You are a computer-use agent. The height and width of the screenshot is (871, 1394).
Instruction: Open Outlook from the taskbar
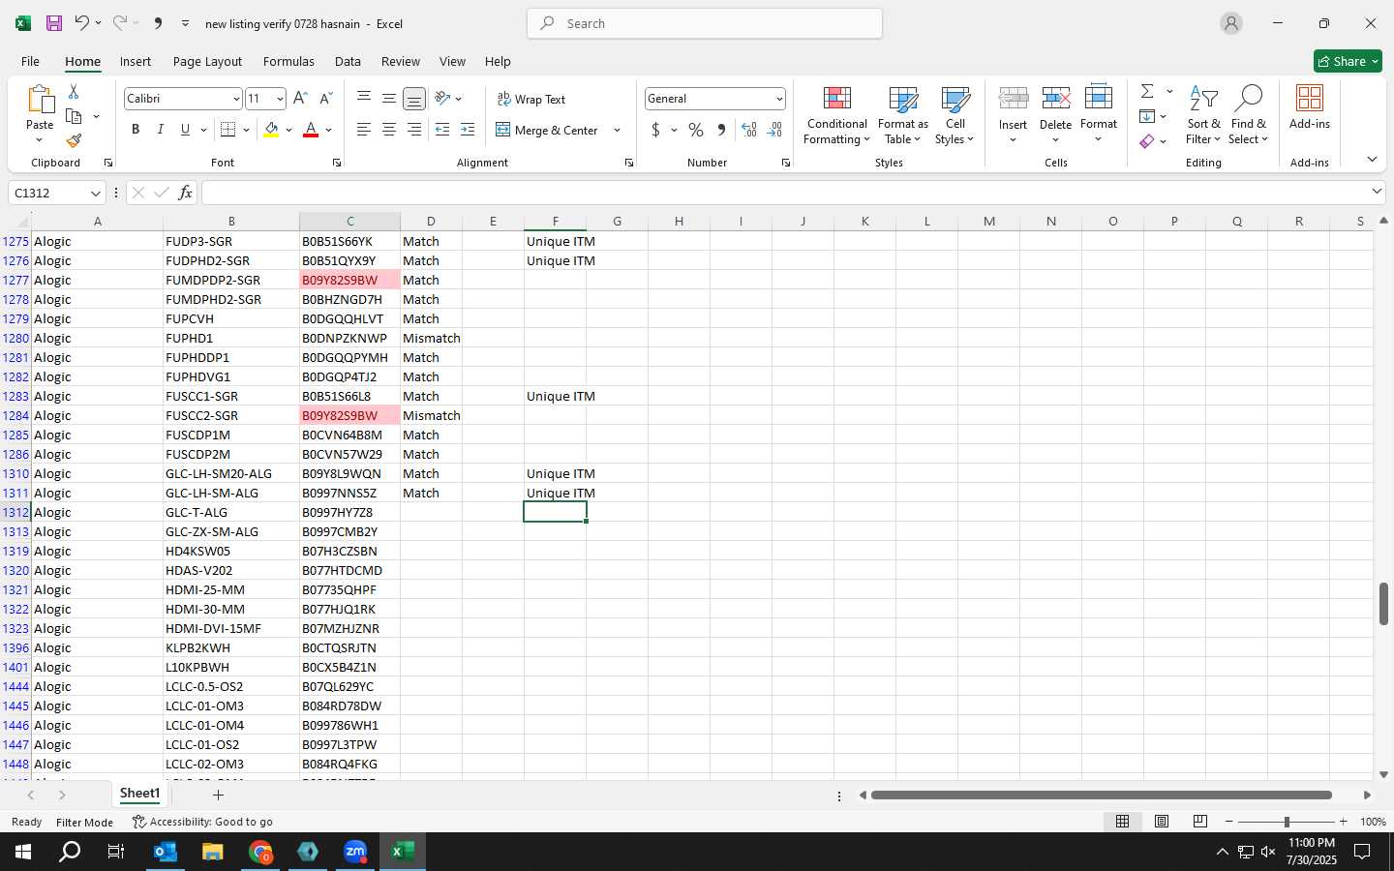coord(166,852)
